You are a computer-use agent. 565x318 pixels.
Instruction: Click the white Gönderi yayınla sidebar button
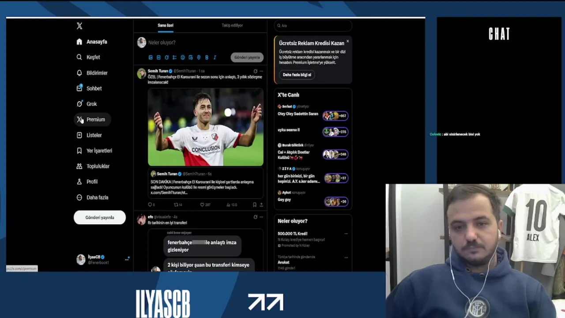coord(100,217)
